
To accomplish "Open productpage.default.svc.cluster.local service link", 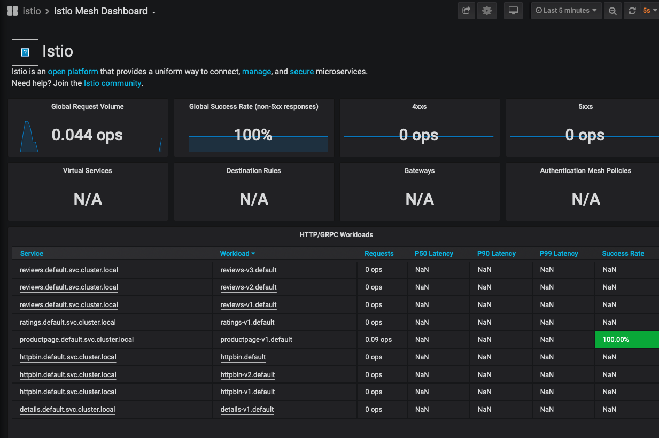I will coord(76,340).
